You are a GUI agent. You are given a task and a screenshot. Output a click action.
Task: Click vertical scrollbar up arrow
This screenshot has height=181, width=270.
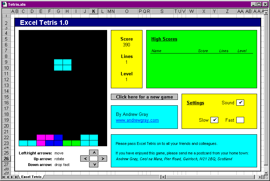click(266, 13)
